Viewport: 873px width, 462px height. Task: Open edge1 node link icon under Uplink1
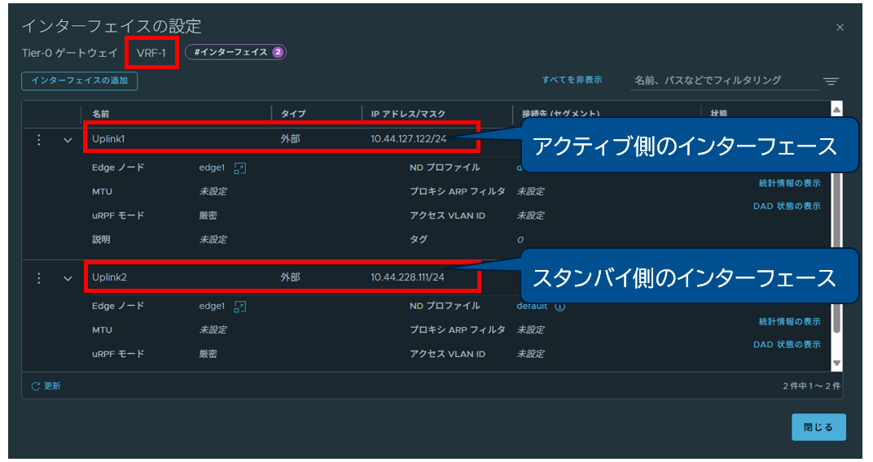tap(240, 168)
